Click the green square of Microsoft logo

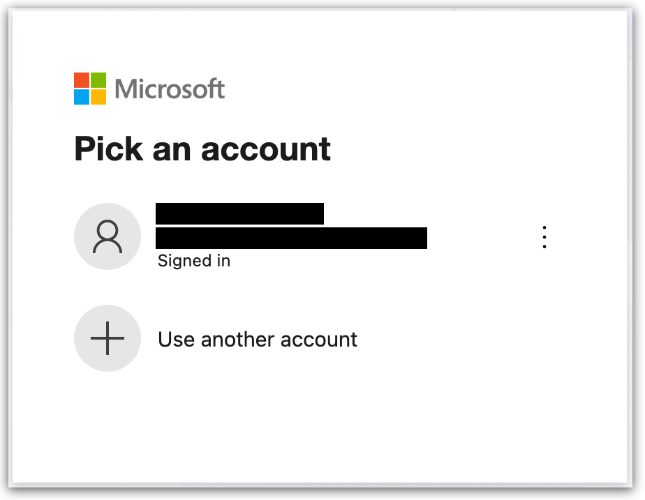pyautogui.click(x=98, y=80)
